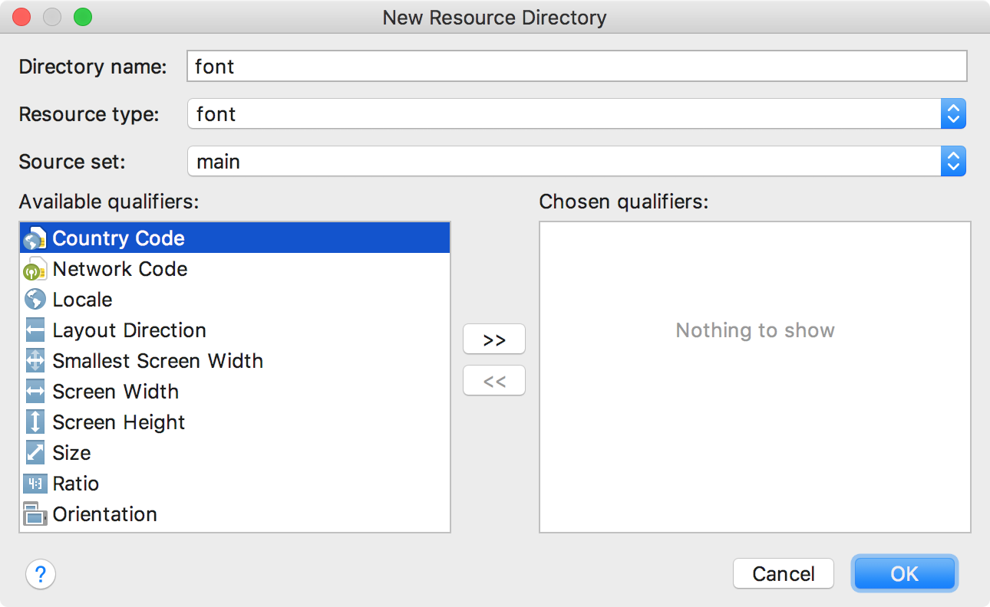990x607 pixels.
Task: Click the Country Code globe icon
Action: [x=35, y=238]
